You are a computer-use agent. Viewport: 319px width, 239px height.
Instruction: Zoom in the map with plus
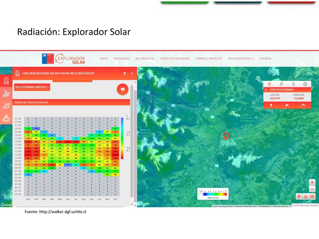312,182
